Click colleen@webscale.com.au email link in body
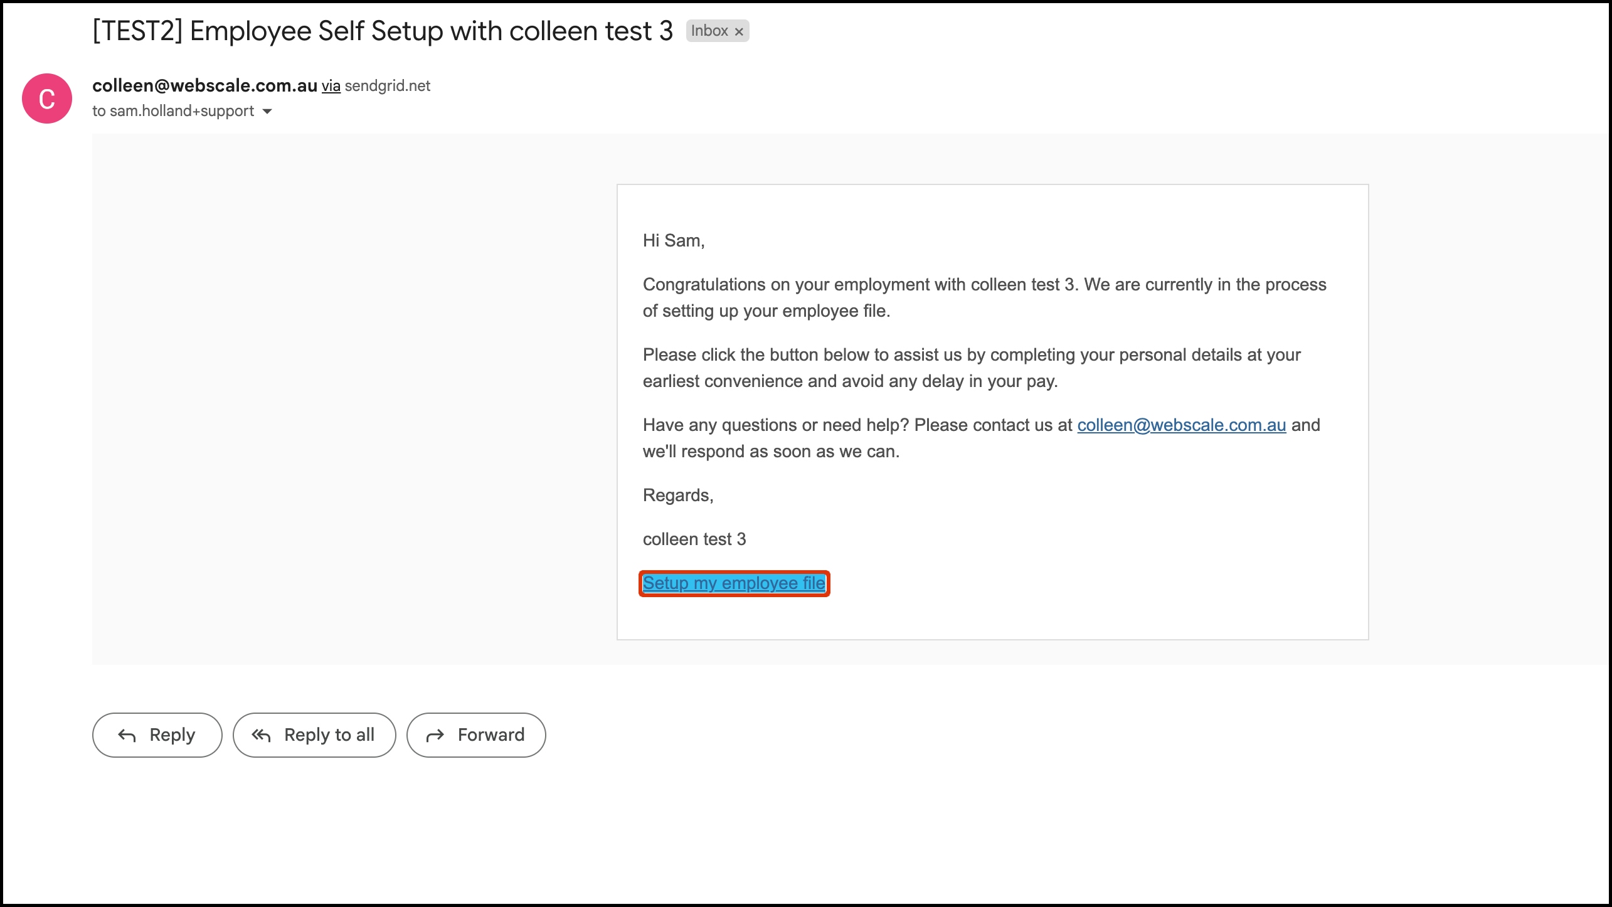 [x=1181, y=425]
